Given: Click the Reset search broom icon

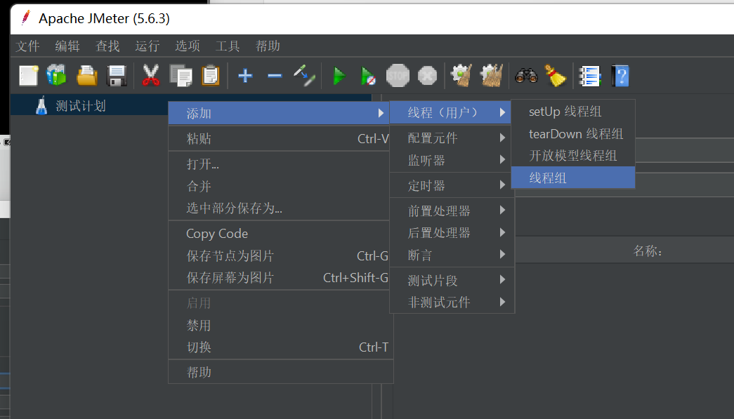Looking at the screenshot, I should click(556, 75).
